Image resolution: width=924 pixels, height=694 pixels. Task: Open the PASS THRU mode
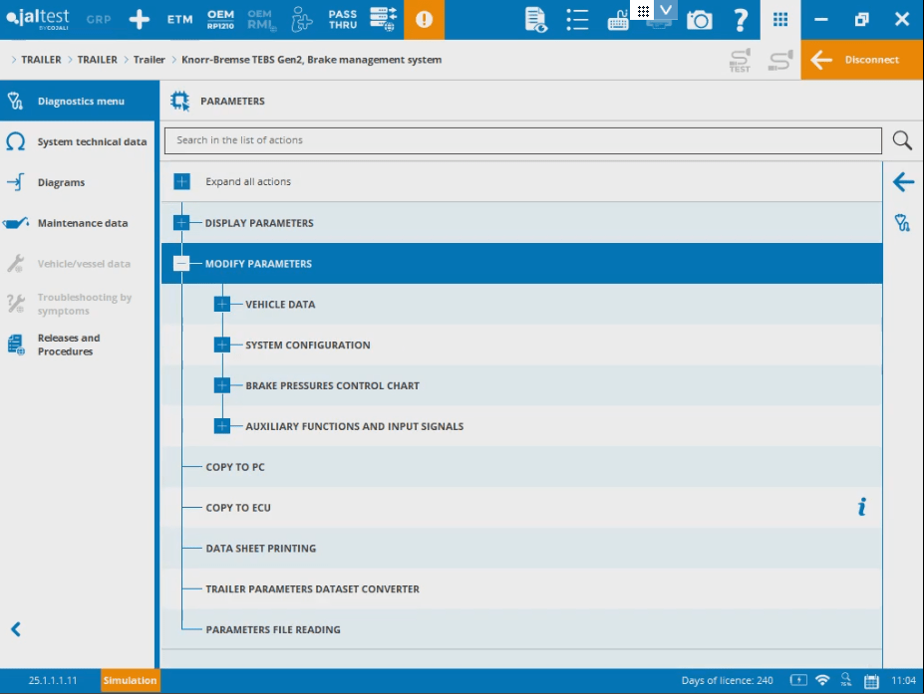click(x=343, y=20)
